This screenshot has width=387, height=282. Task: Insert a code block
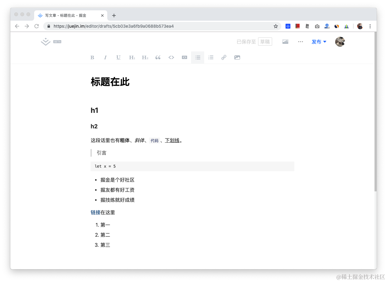tap(184, 57)
